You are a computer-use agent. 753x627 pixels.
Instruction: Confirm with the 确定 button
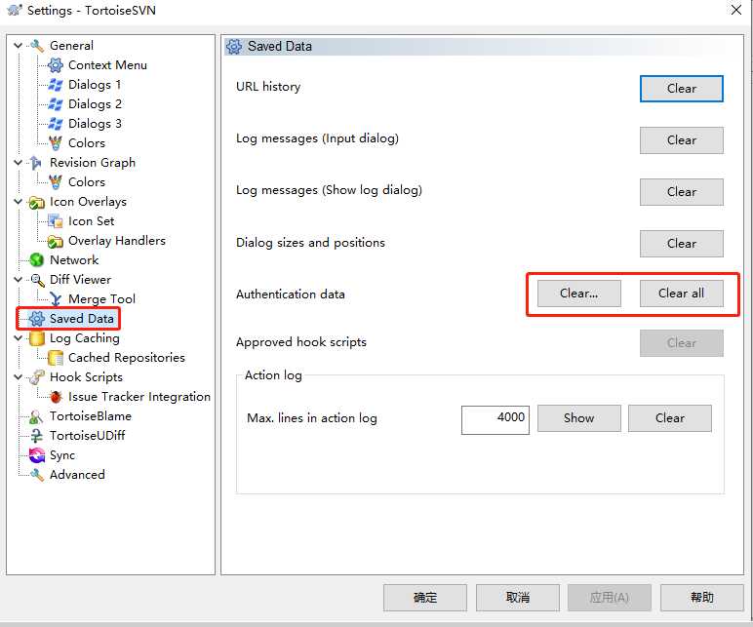tap(425, 598)
